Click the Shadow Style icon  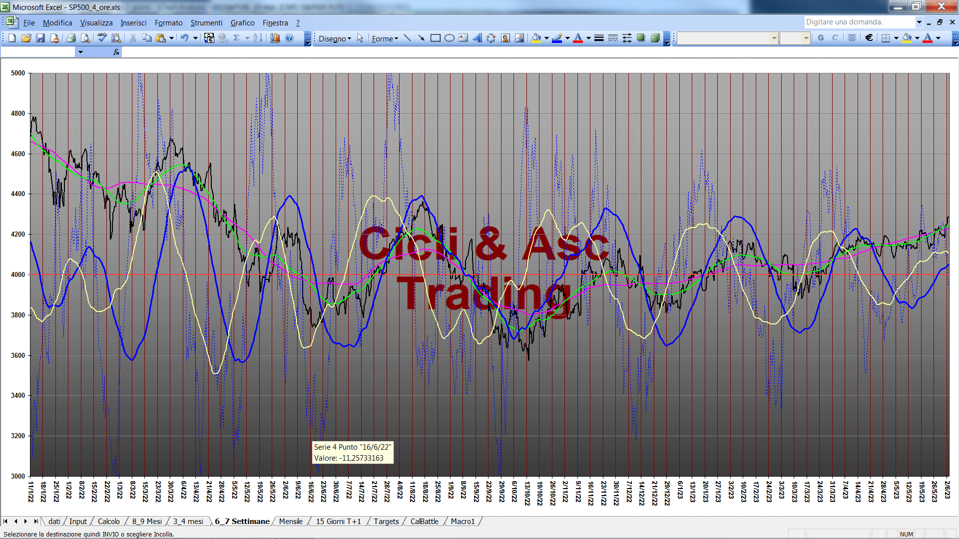click(x=641, y=38)
